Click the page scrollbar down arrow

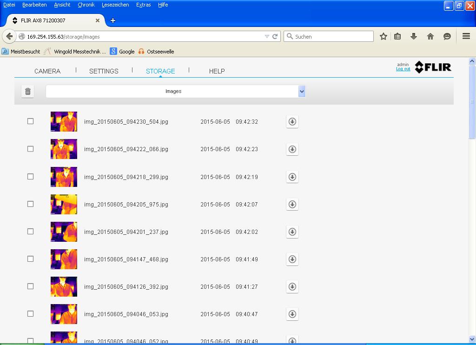pyautogui.click(x=472, y=339)
